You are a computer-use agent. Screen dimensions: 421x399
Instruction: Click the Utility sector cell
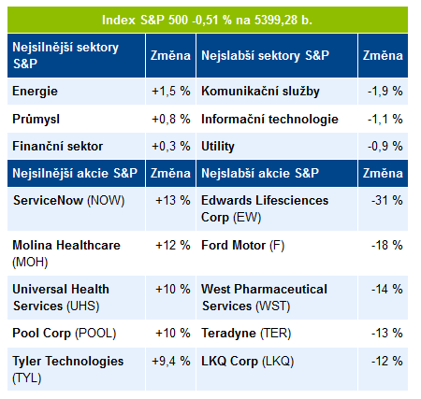pyautogui.click(x=277, y=146)
